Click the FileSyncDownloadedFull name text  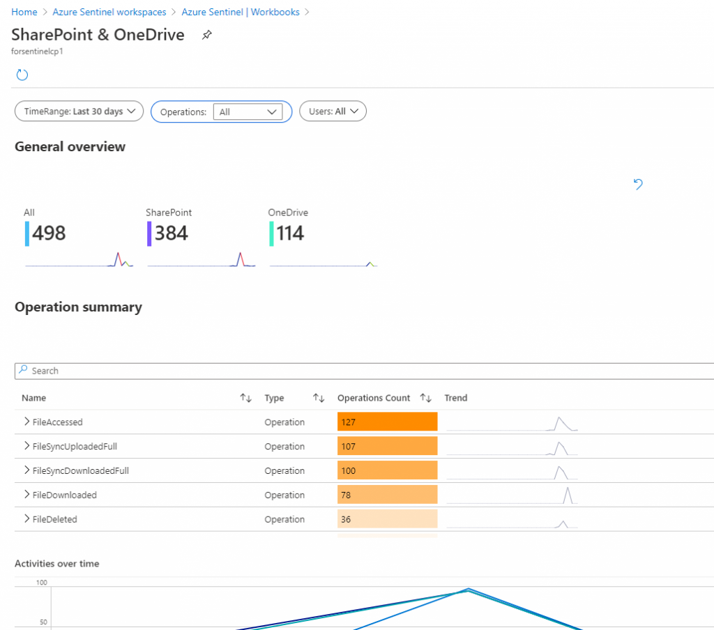tap(81, 470)
